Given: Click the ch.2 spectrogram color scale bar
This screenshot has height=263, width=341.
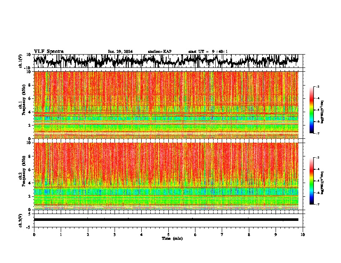Looking at the screenshot, I should coord(311,181).
